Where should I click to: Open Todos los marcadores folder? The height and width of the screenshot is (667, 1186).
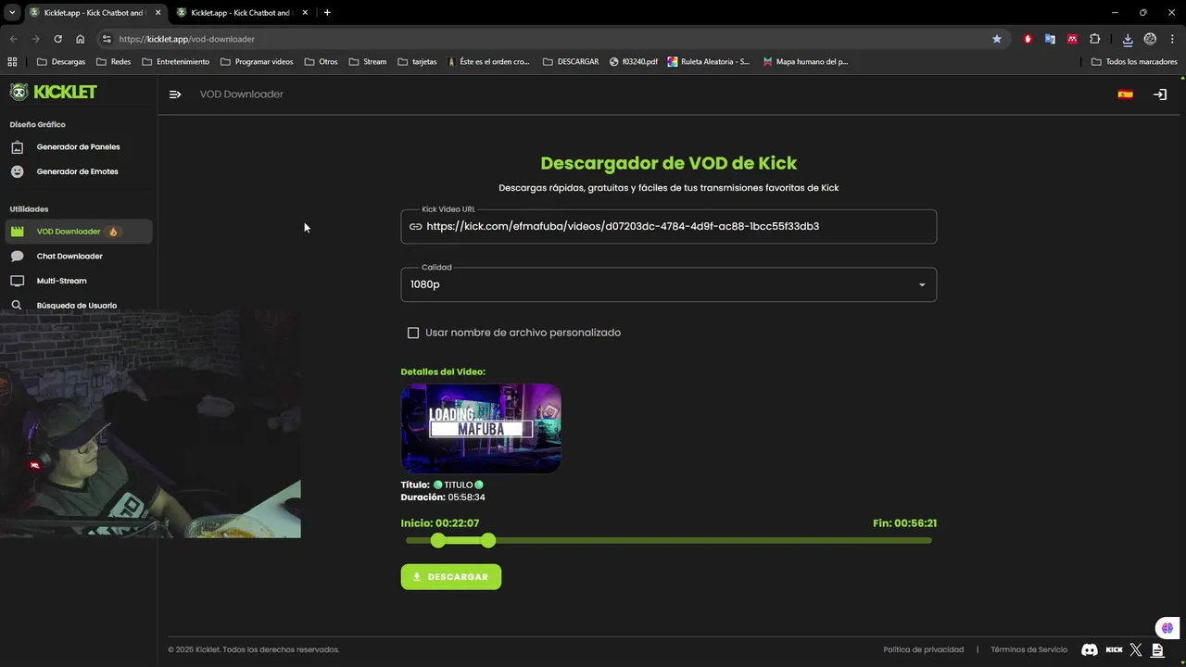[1134, 62]
